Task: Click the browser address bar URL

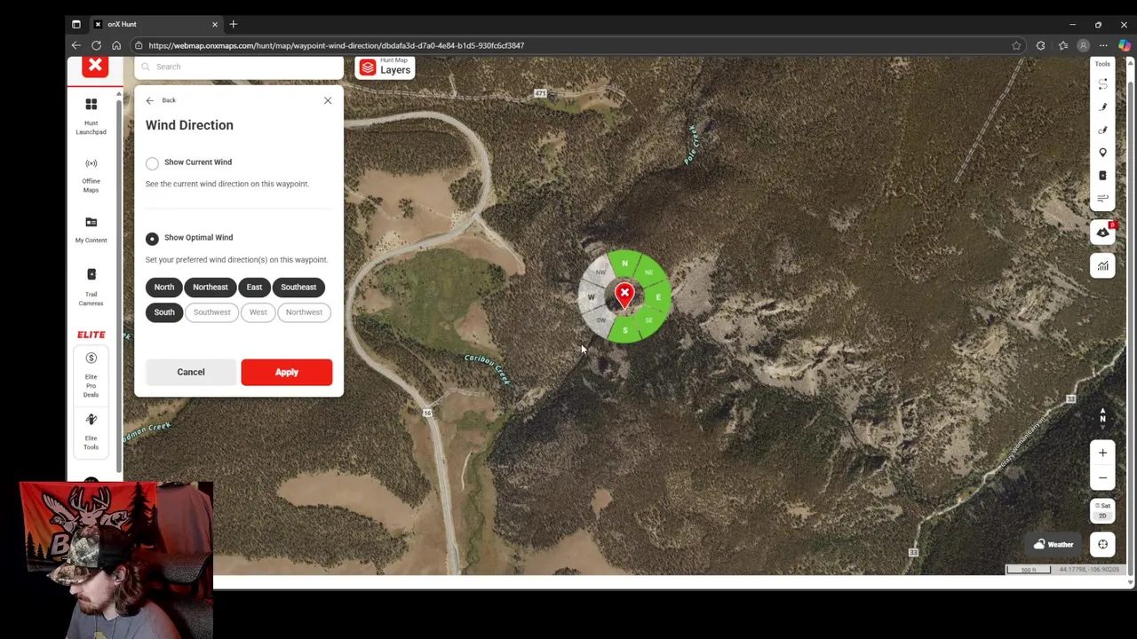Action: 337,45
